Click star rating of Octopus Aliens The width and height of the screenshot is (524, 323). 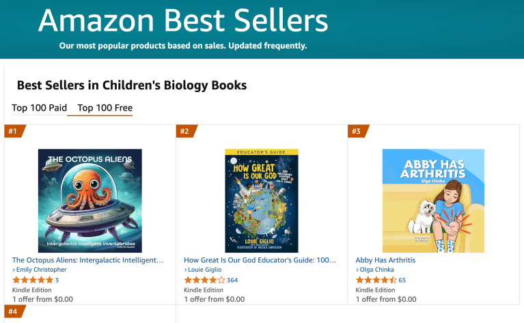(32, 280)
